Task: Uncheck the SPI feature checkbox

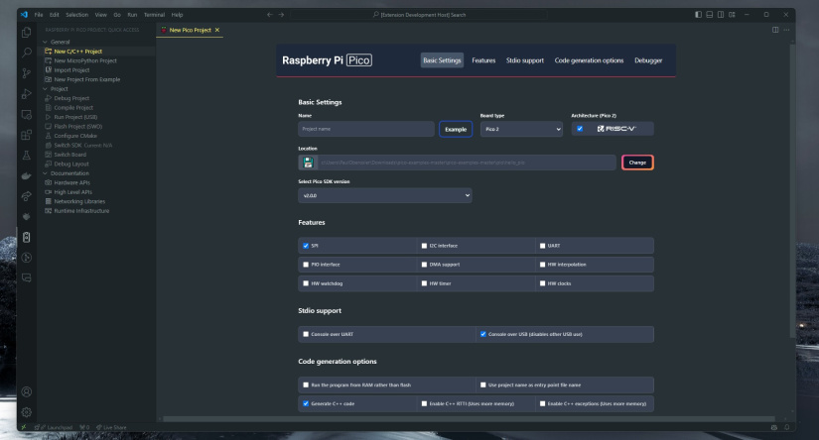Action: click(306, 245)
